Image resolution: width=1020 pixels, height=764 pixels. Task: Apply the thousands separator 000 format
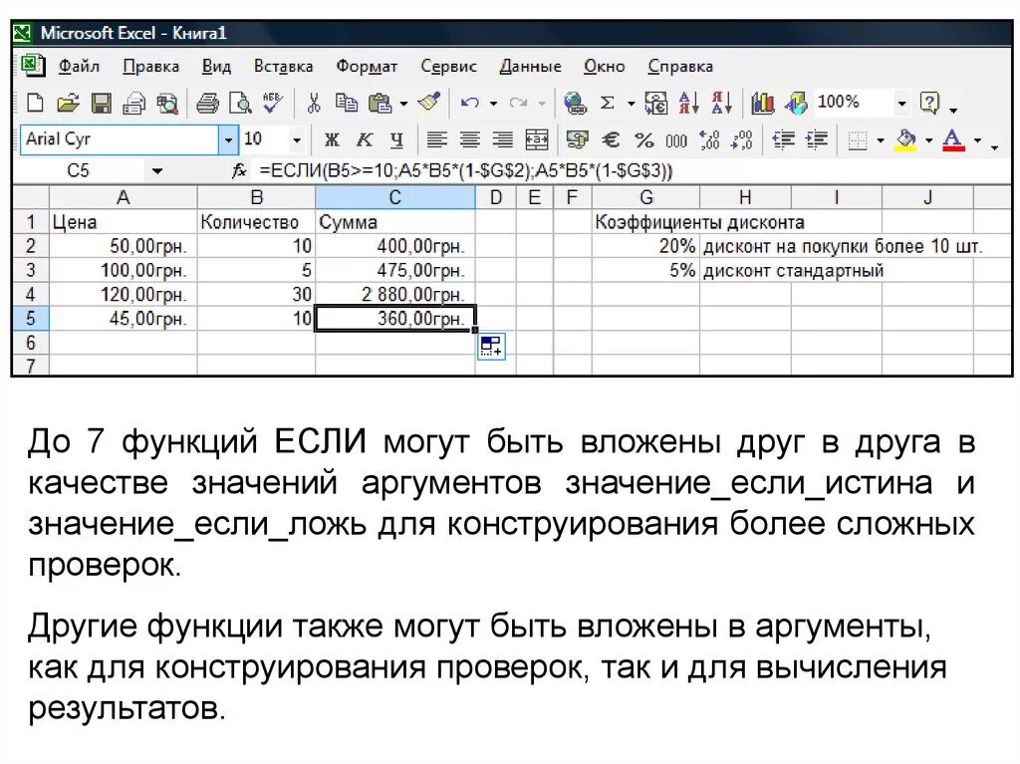tap(676, 140)
